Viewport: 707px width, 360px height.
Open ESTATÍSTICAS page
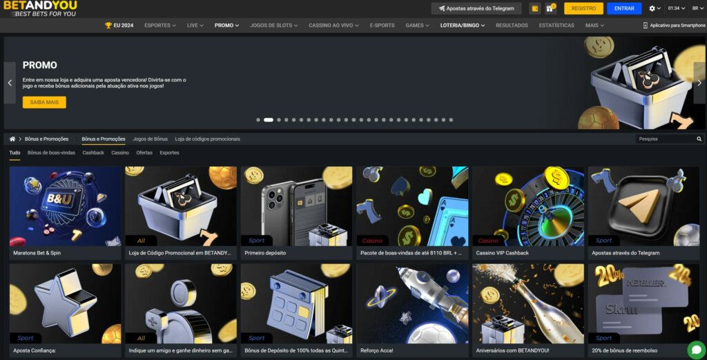(x=556, y=26)
